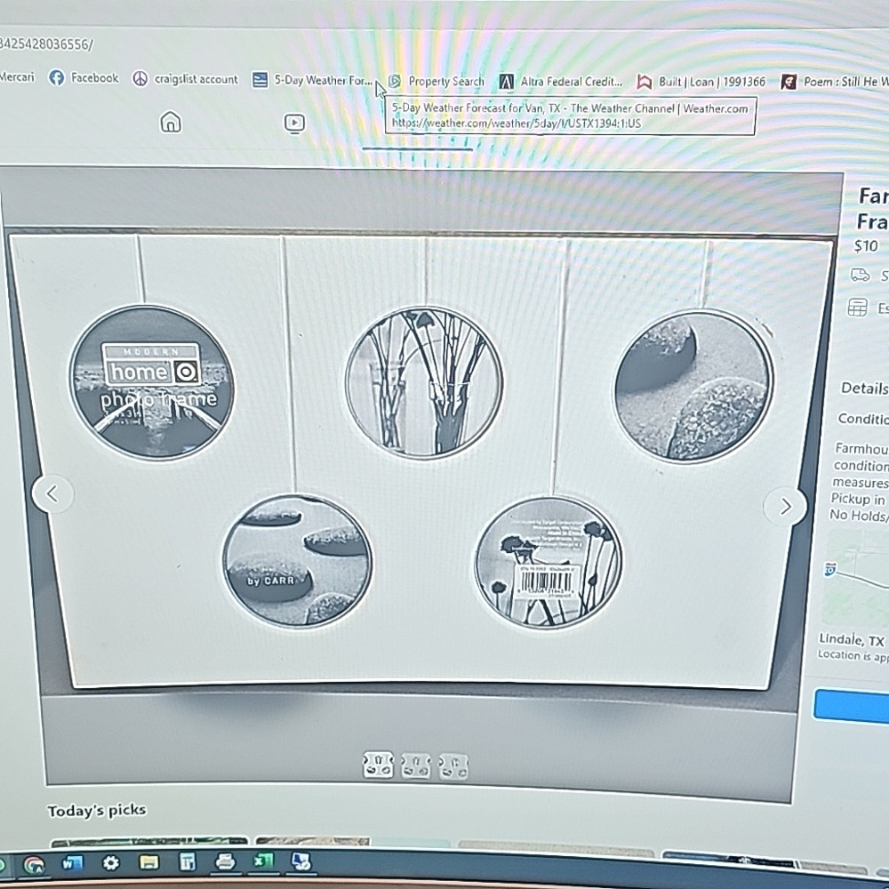Open Altra Federal Credit bookmark

pos(562,82)
